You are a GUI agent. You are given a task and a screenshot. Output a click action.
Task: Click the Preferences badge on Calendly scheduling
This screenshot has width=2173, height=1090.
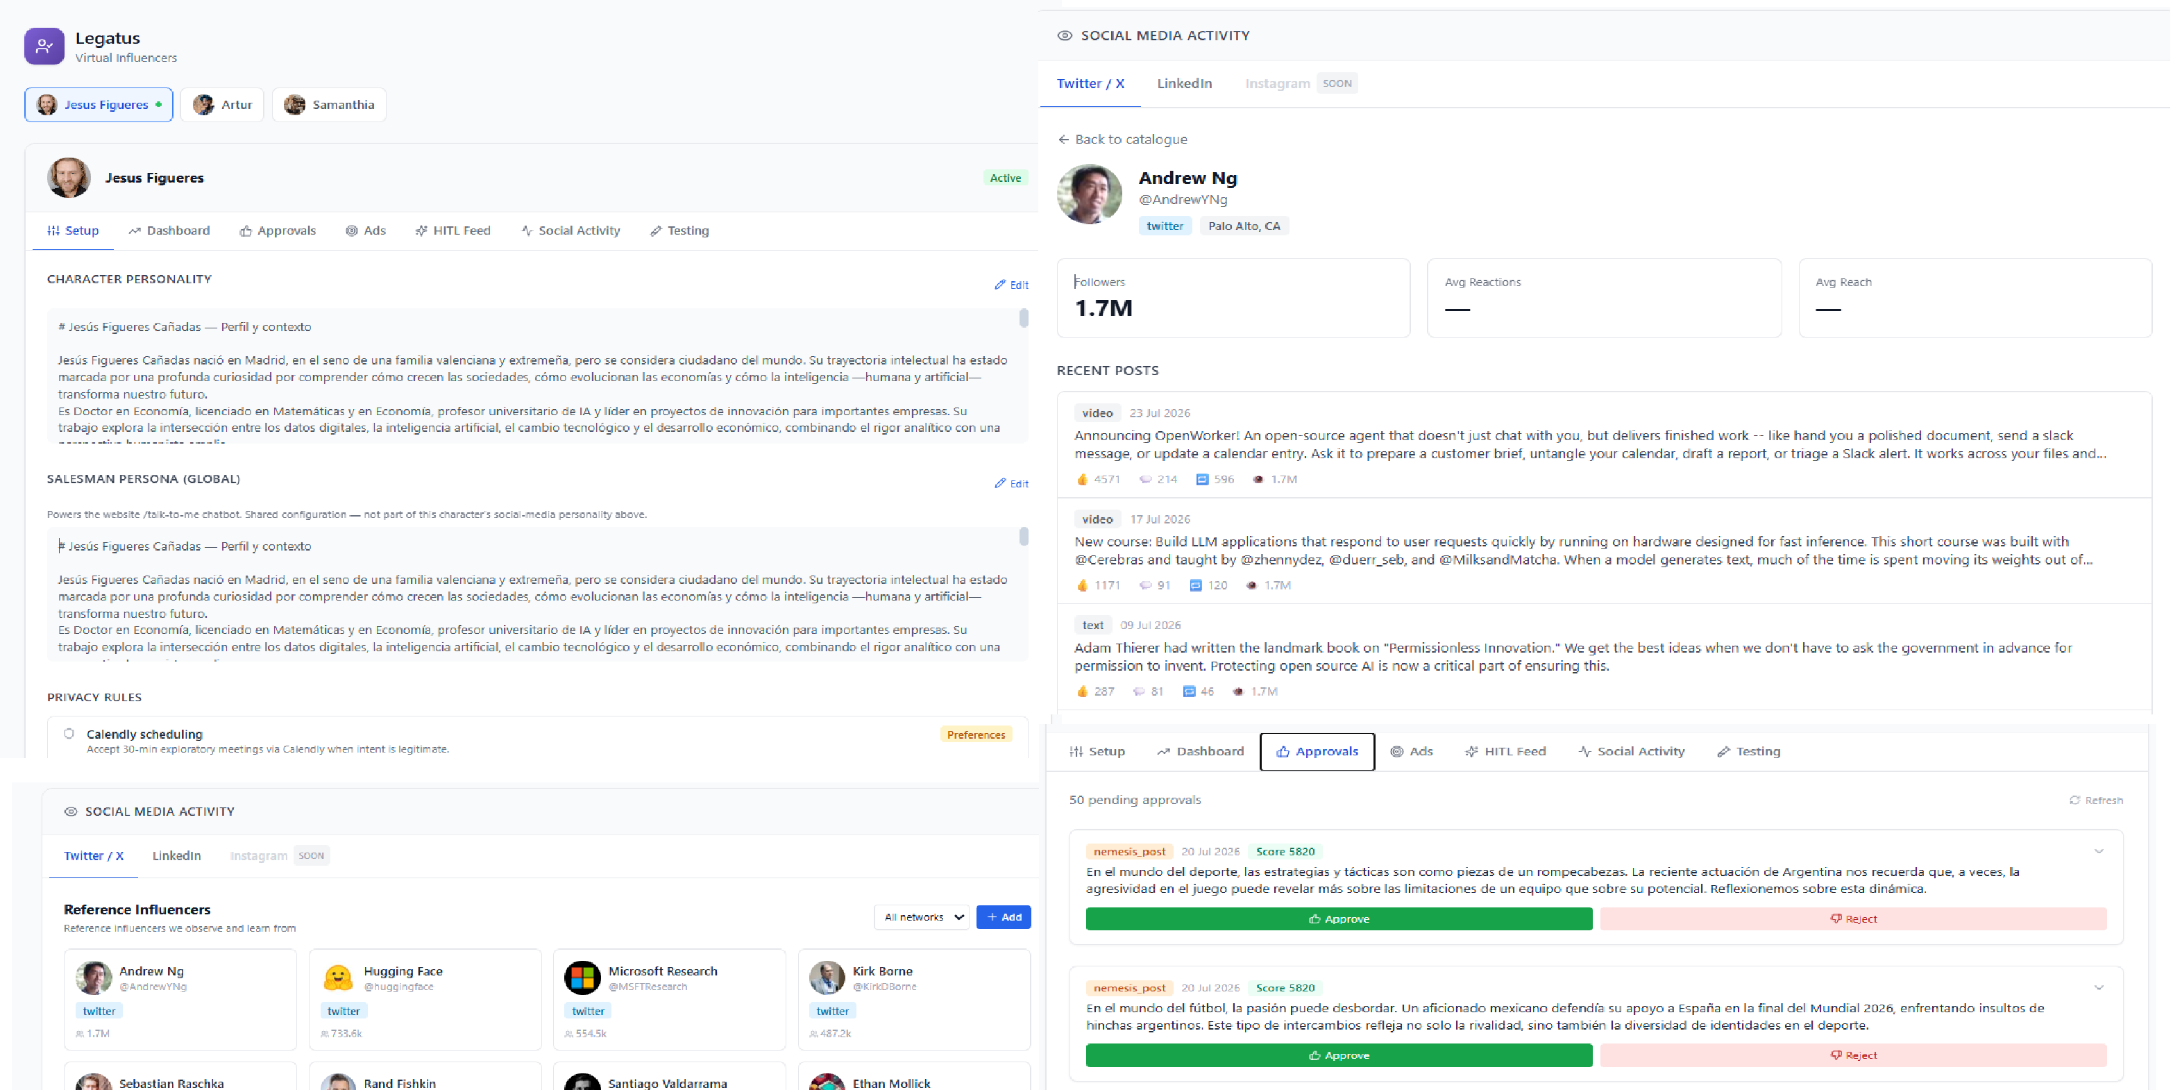pos(976,735)
